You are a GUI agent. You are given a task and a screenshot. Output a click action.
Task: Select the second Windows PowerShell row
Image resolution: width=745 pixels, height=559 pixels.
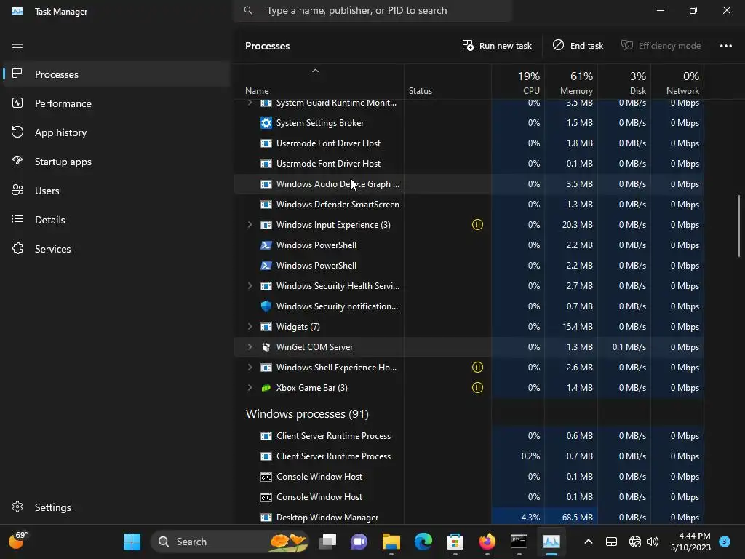(x=469, y=266)
